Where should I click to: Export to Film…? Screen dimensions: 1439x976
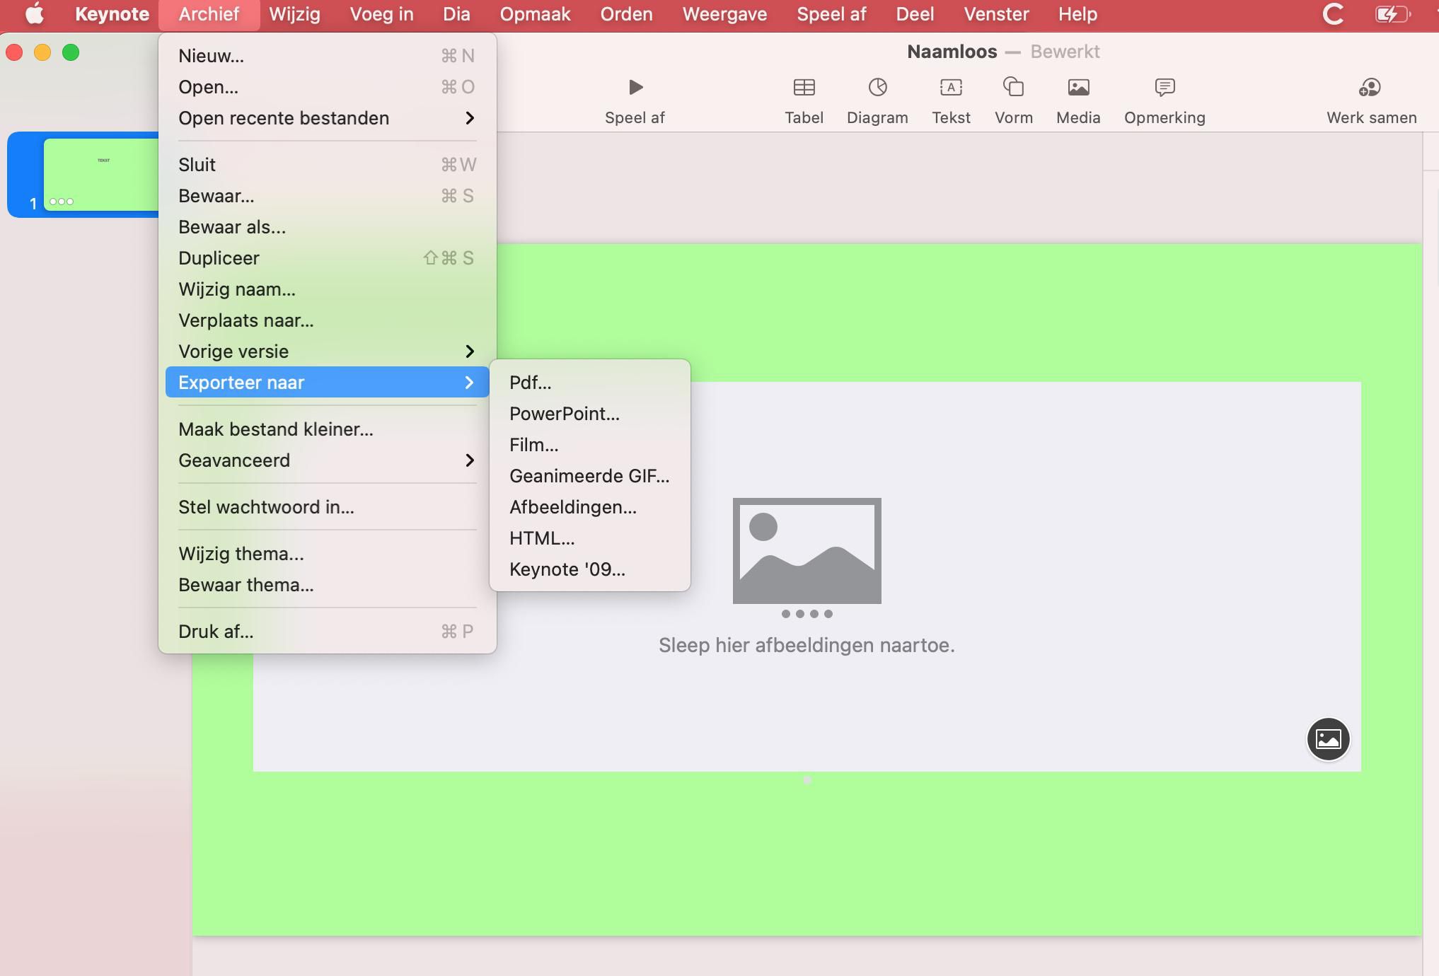click(x=590, y=445)
